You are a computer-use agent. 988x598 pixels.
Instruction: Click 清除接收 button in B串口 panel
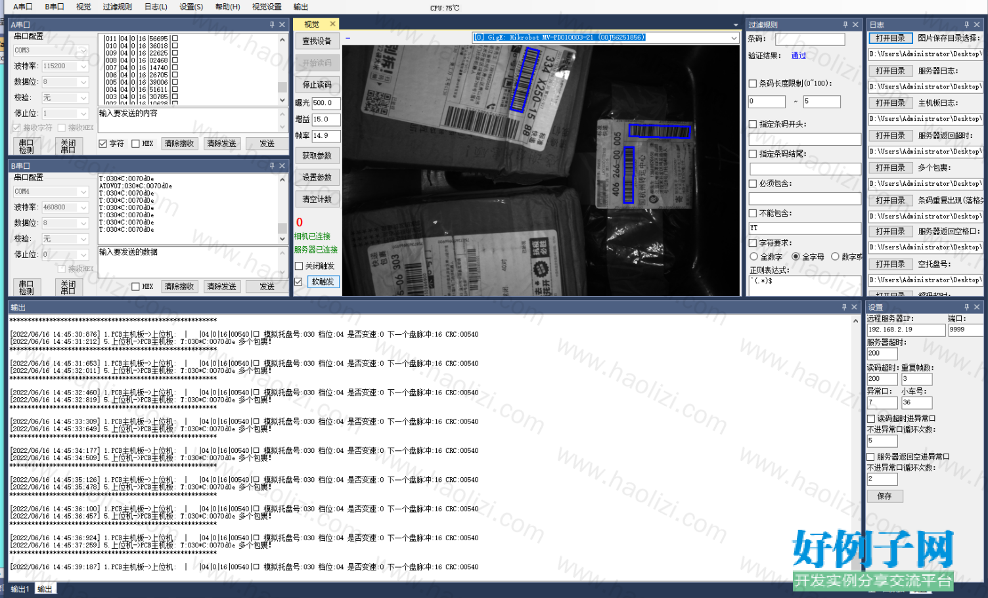point(179,287)
